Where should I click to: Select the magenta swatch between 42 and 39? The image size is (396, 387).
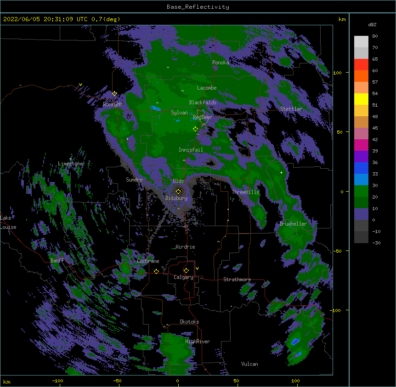(x=361, y=145)
